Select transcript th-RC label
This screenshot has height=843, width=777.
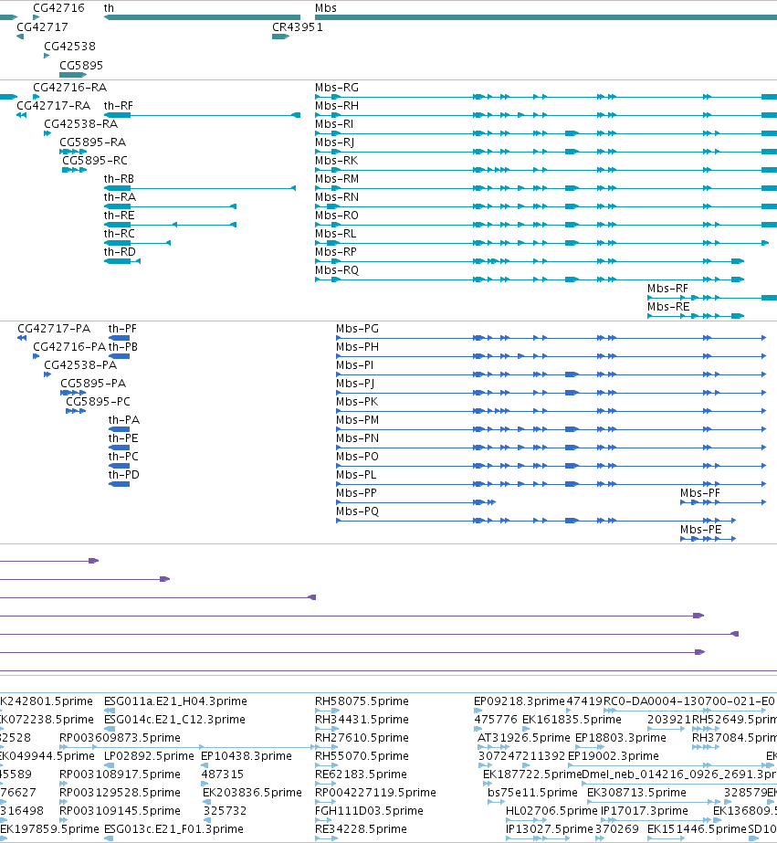click(x=120, y=234)
